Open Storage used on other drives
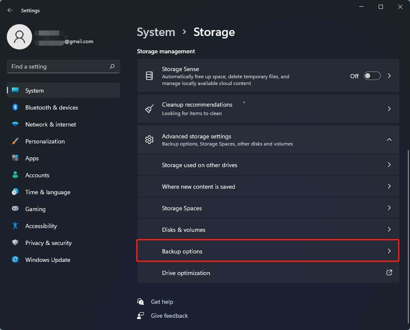 pyautogui.click(x=268, y=165)
